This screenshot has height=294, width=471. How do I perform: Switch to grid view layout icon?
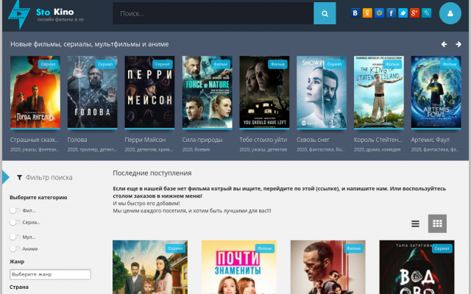click(437, 223)
